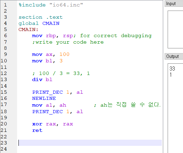Click 'PRINT_DEC 1, al' on line 15
The height and width of the screenshot is (153, 183).
(x=58, y=92)
